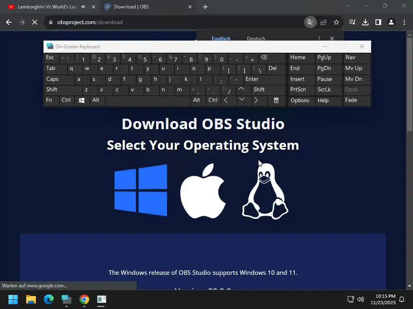Toggle left Shift key on On-Screen Keyboard
The width and height of the screenshot is (413, 309).
[63, 90]
